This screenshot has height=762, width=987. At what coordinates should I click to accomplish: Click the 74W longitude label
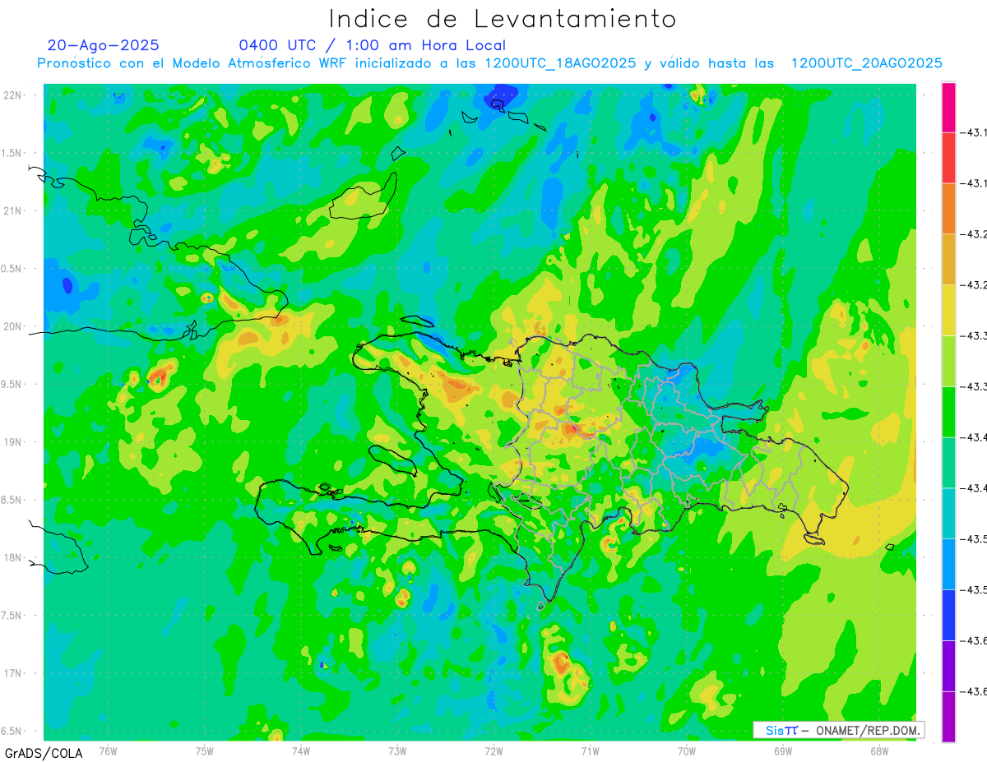pos(301,751)
